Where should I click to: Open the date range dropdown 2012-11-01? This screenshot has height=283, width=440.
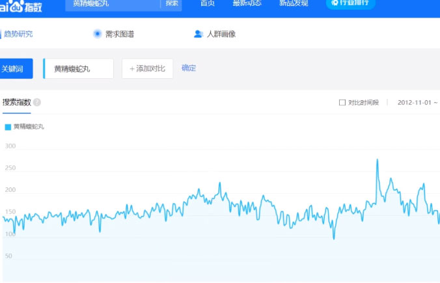(x=417, y=102)
